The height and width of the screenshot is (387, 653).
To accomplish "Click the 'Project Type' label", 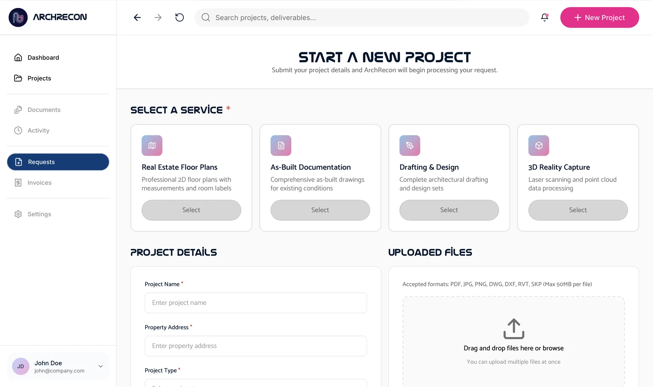I will (x=161, y=370).
